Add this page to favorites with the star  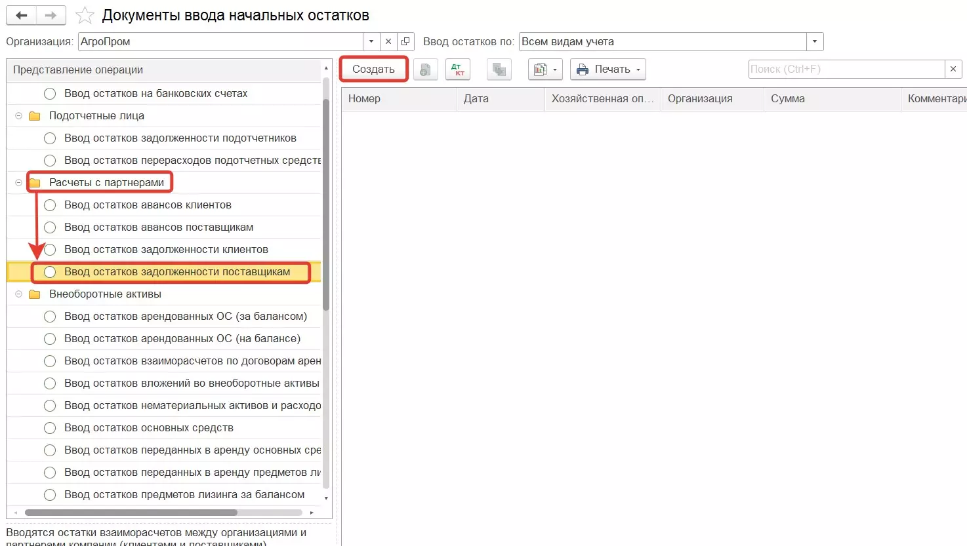pos(85,16)
